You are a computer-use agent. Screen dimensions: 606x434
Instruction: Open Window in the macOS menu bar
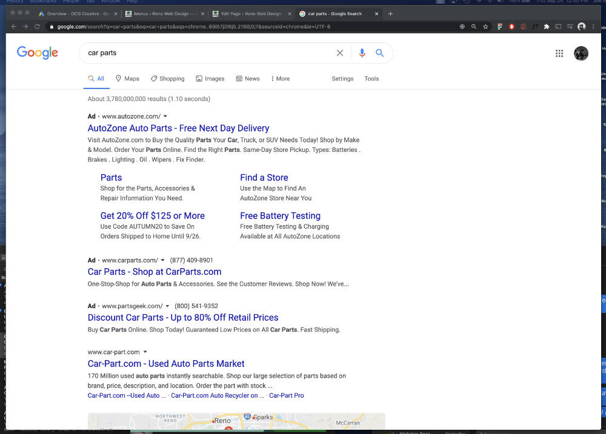pyautogui.click(x=110, y=2)
